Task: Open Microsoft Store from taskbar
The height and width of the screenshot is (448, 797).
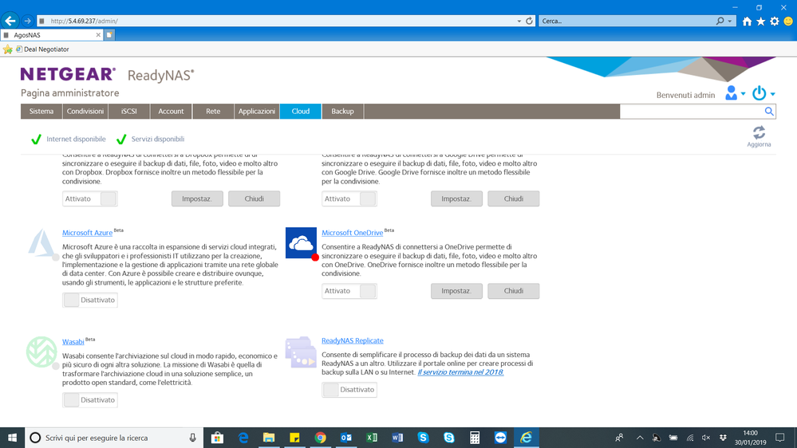Action: 217,438
